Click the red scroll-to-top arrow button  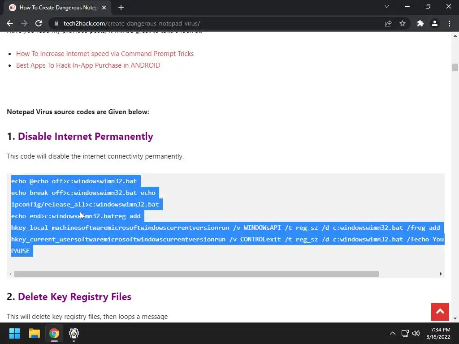440,312
